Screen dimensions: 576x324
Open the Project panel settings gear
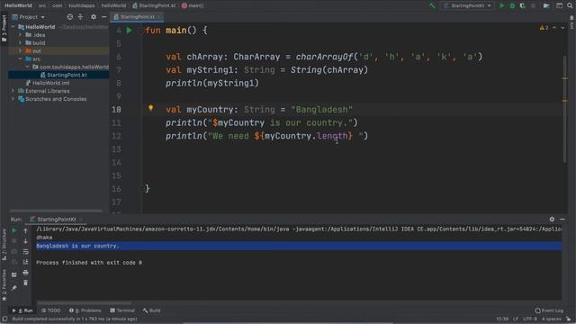(94, 17)
